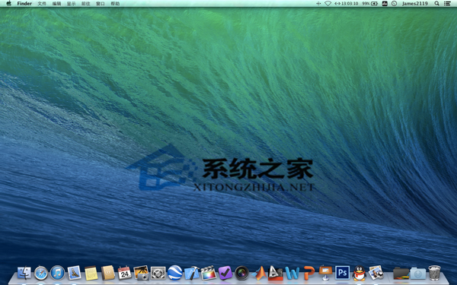
Task: Open Notification Center list icon
Action: pyautogui.click(x=447, y=4)
